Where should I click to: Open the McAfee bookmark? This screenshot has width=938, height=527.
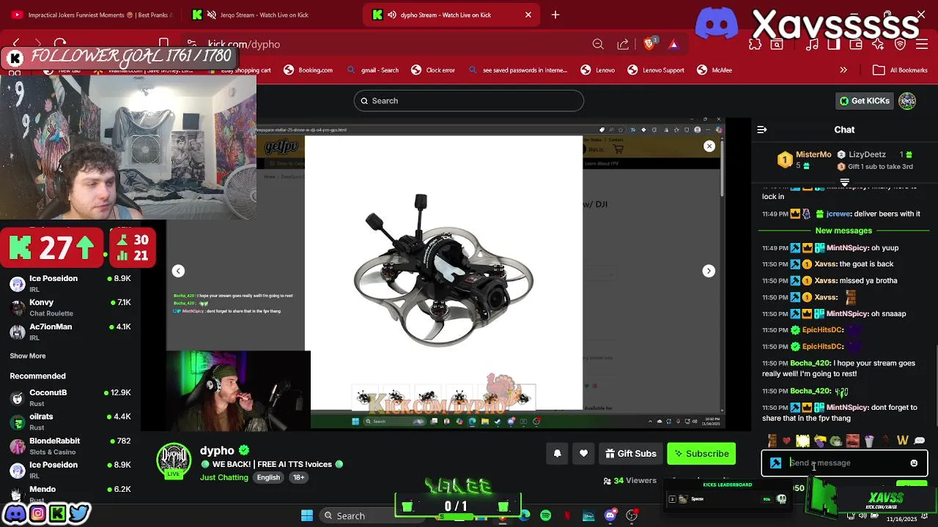pyautogui.click(x=714, y=70)
